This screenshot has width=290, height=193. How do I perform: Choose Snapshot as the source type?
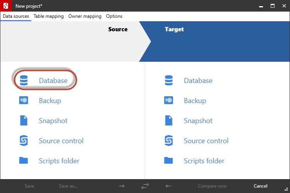pos(53,121)
